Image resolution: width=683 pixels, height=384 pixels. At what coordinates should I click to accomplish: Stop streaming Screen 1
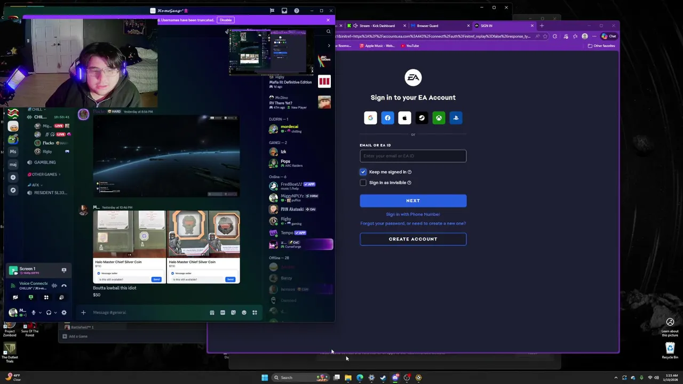point(64,270)
